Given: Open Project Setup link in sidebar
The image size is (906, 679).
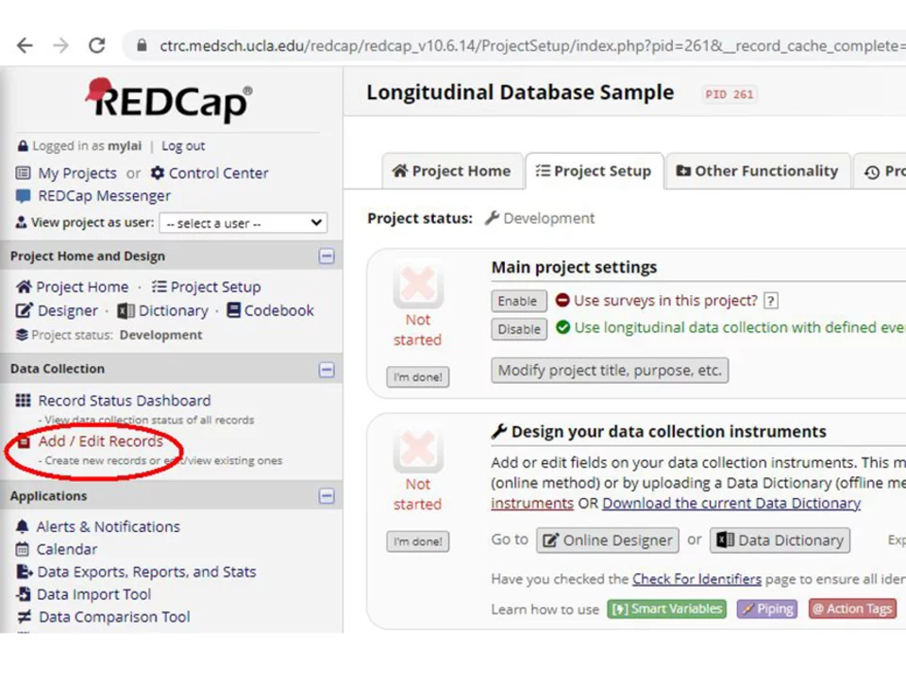Looking at the screenshot, I should coord(215,287).
